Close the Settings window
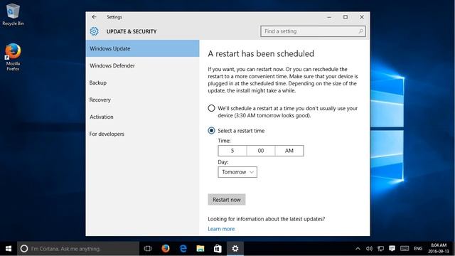Viewport: 455px width, 256px height. (x=362, y=17)
